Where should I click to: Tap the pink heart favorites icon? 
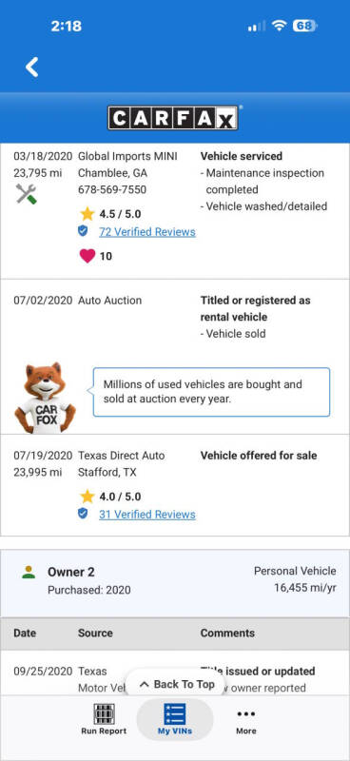pos(87,256)
